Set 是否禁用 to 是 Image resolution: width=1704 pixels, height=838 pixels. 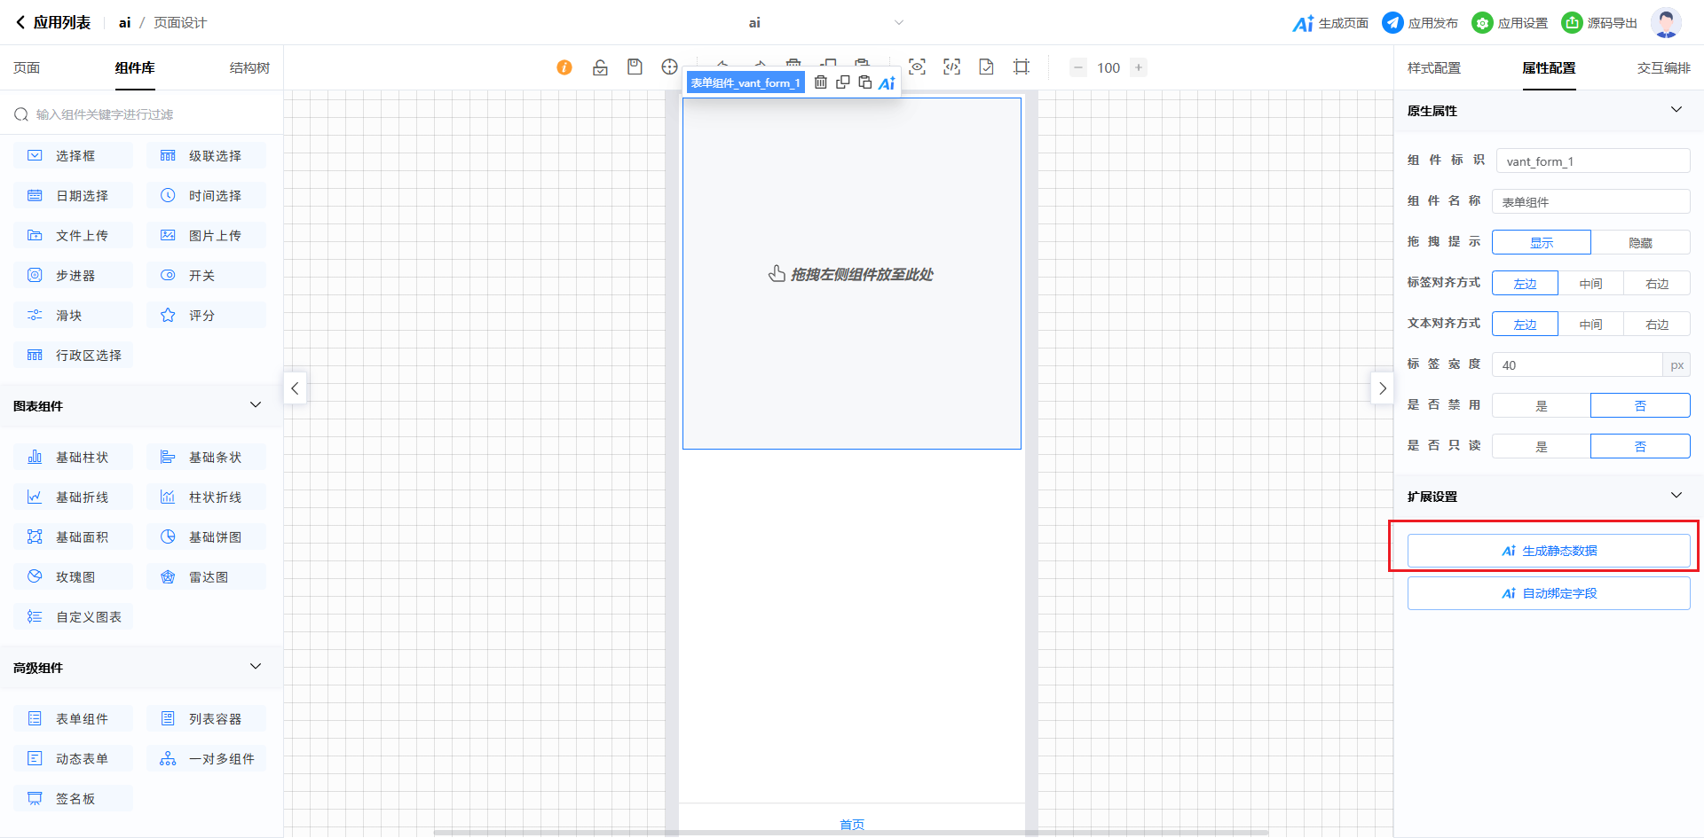coord(1541,405)
